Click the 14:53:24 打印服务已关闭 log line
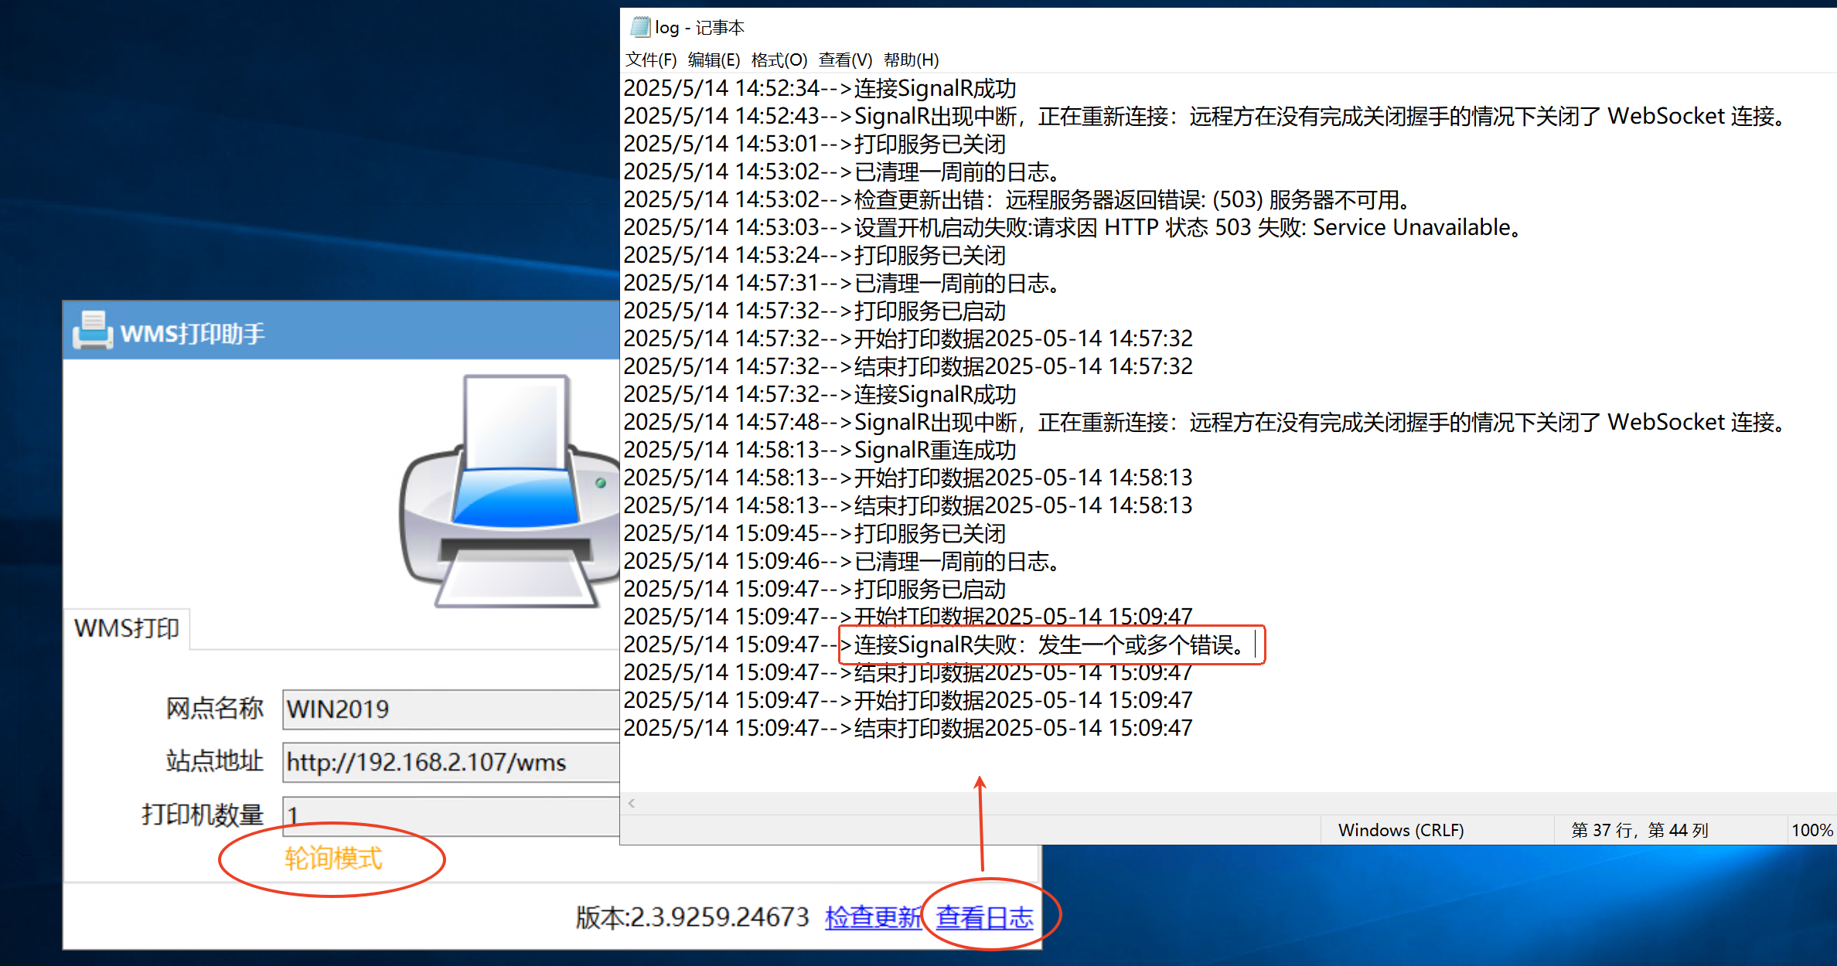Image resolution: width=1837 pixels, height=966 pixels. tap(814, 255)
